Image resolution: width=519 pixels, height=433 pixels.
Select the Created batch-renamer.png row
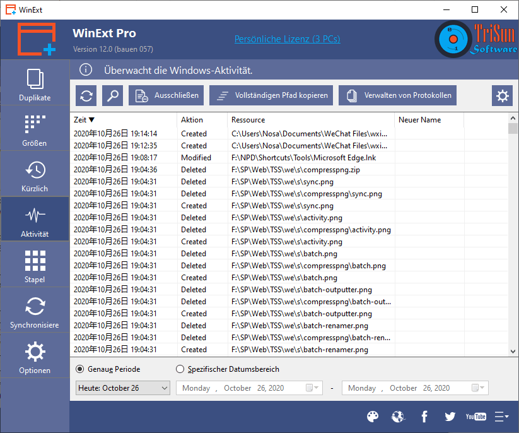click(289, 350)
